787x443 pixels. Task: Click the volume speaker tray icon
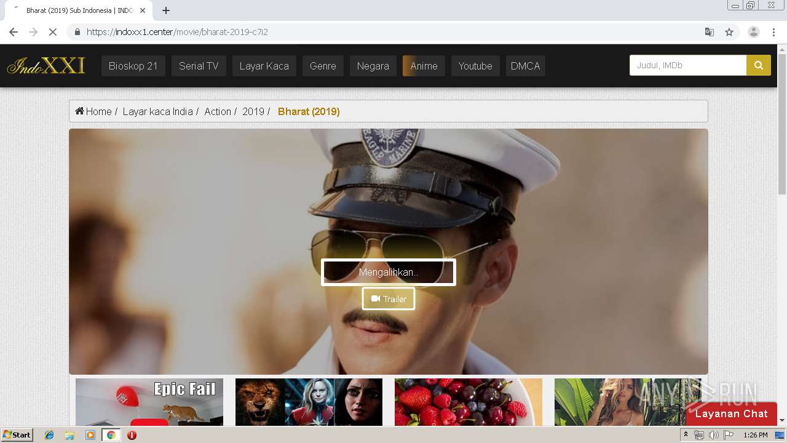pyautogui.click(x=713, y=435)
